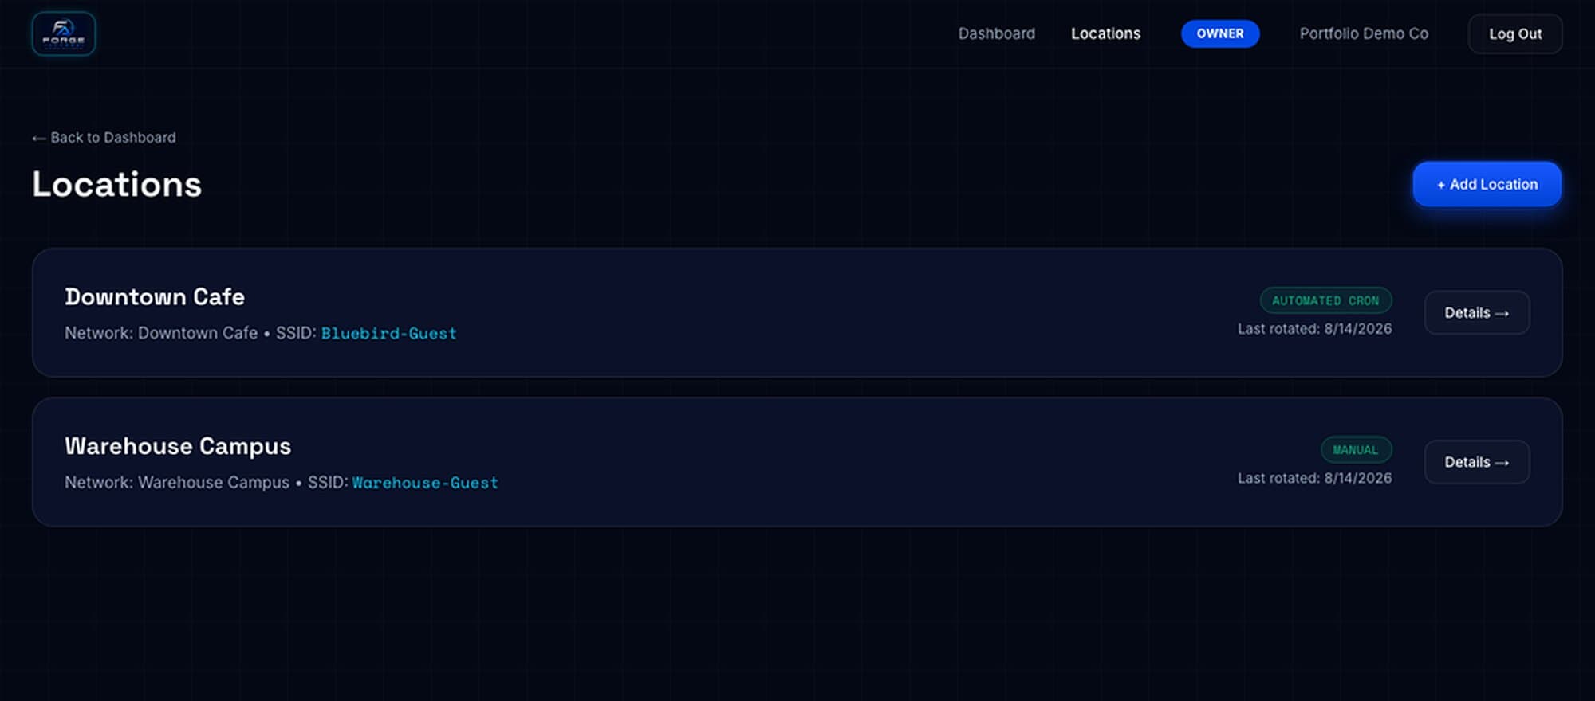Open Details for Downtown Cafe
This screenshot has width=1595, height=701.
point(1477,312)
